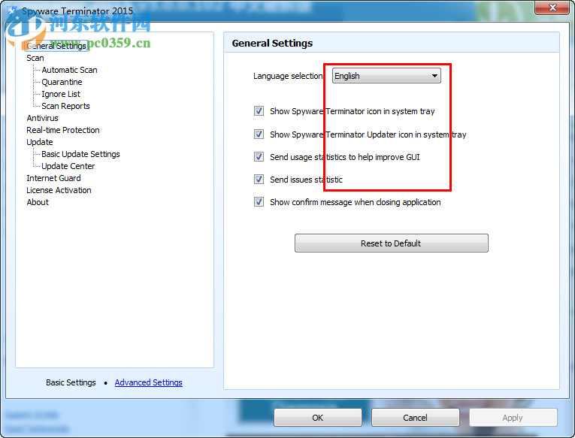Click the Apply button
This screenshot has width=575, height=438.
coord(513,418)
